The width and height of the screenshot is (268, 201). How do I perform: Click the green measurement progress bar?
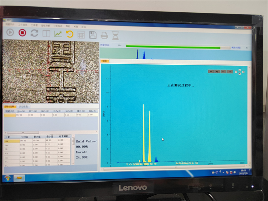[173, 47]
